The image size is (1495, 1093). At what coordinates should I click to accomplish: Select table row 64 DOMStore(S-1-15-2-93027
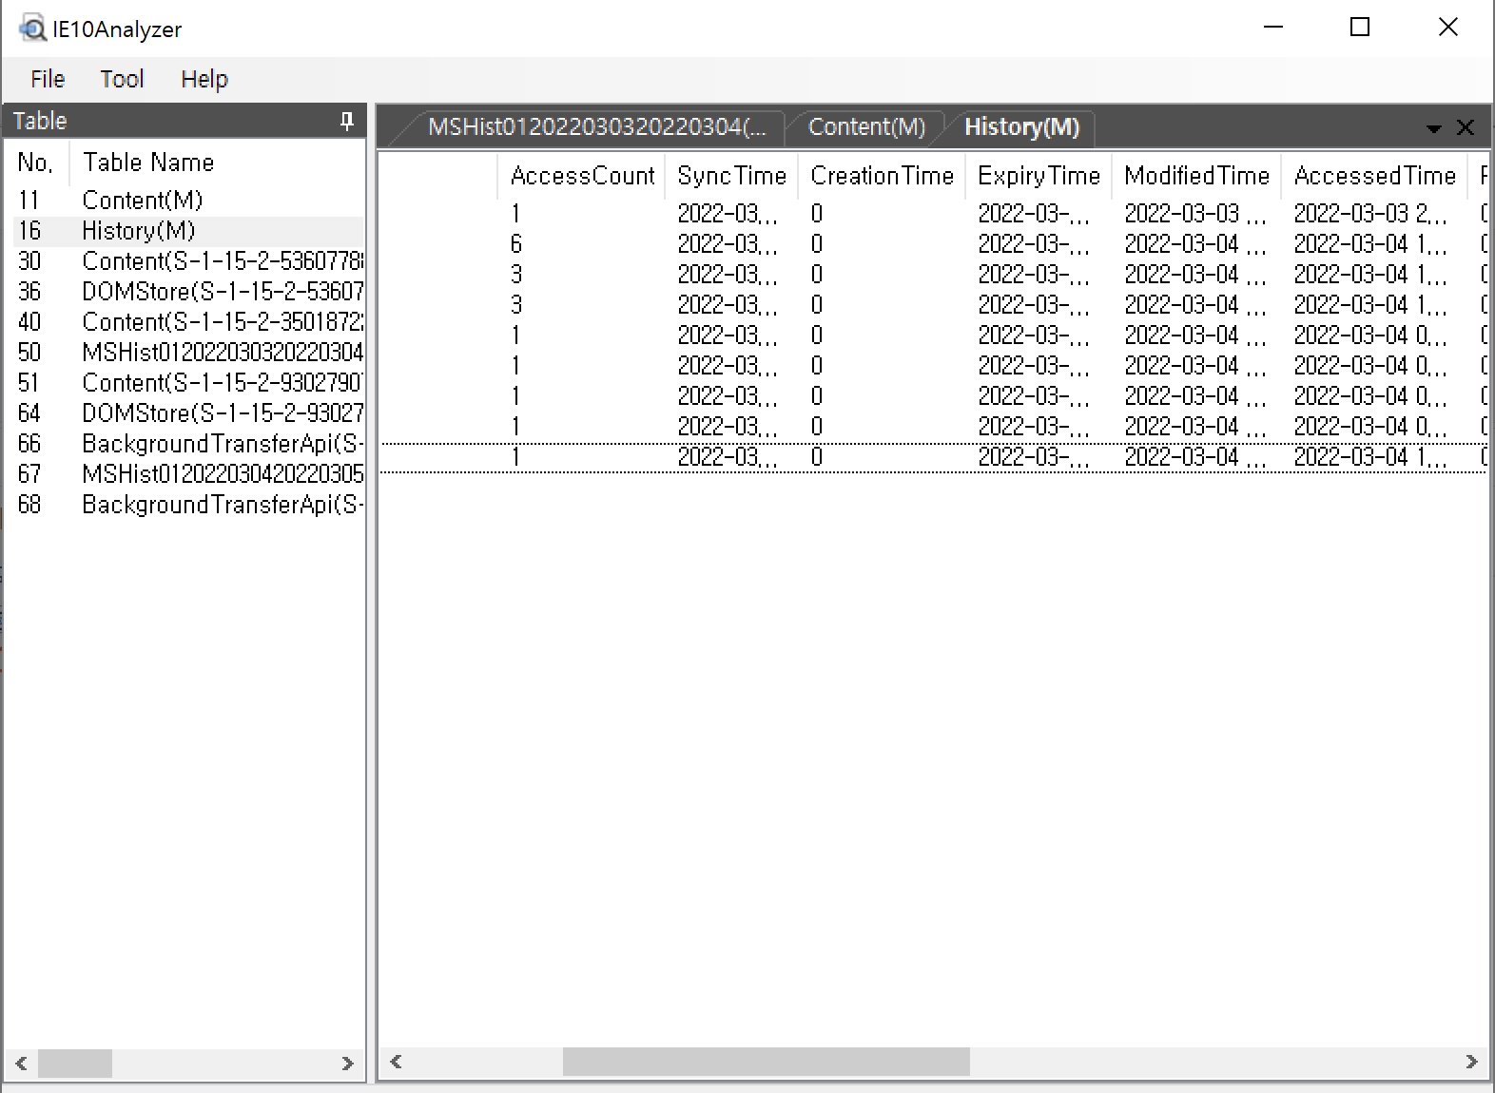coord(188,412)
